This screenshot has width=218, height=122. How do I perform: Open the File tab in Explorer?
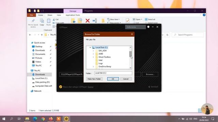tap(31, 15)
